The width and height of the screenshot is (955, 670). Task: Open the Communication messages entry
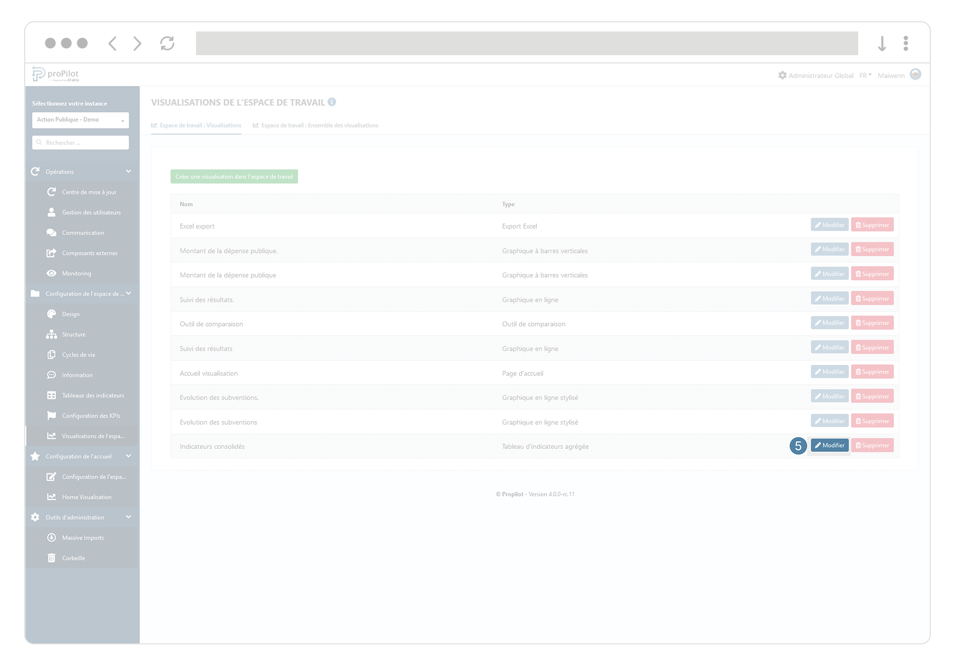pyautogui.click(x=83, y=232)
